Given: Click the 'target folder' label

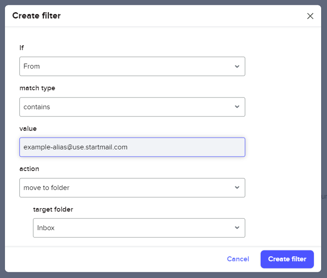Looking at the screenshot, I should point(53,209).
